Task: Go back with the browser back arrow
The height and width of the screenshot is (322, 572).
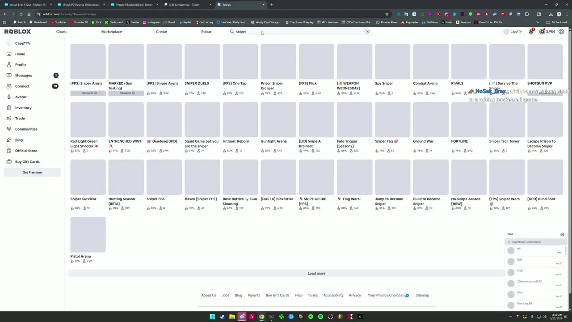Action: pyautogui.click(x=5, y=14)
